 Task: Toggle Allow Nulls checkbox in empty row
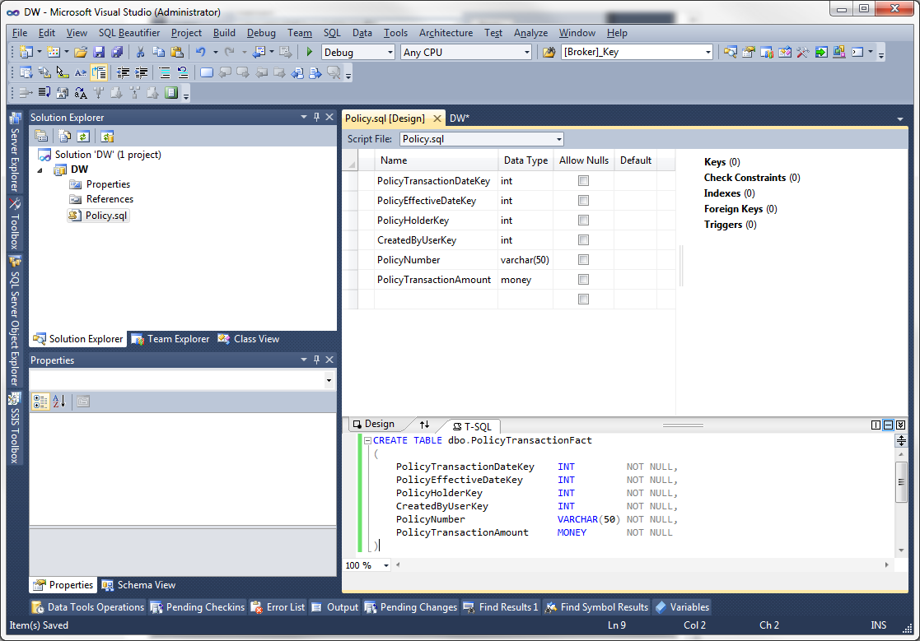[583, 299]
